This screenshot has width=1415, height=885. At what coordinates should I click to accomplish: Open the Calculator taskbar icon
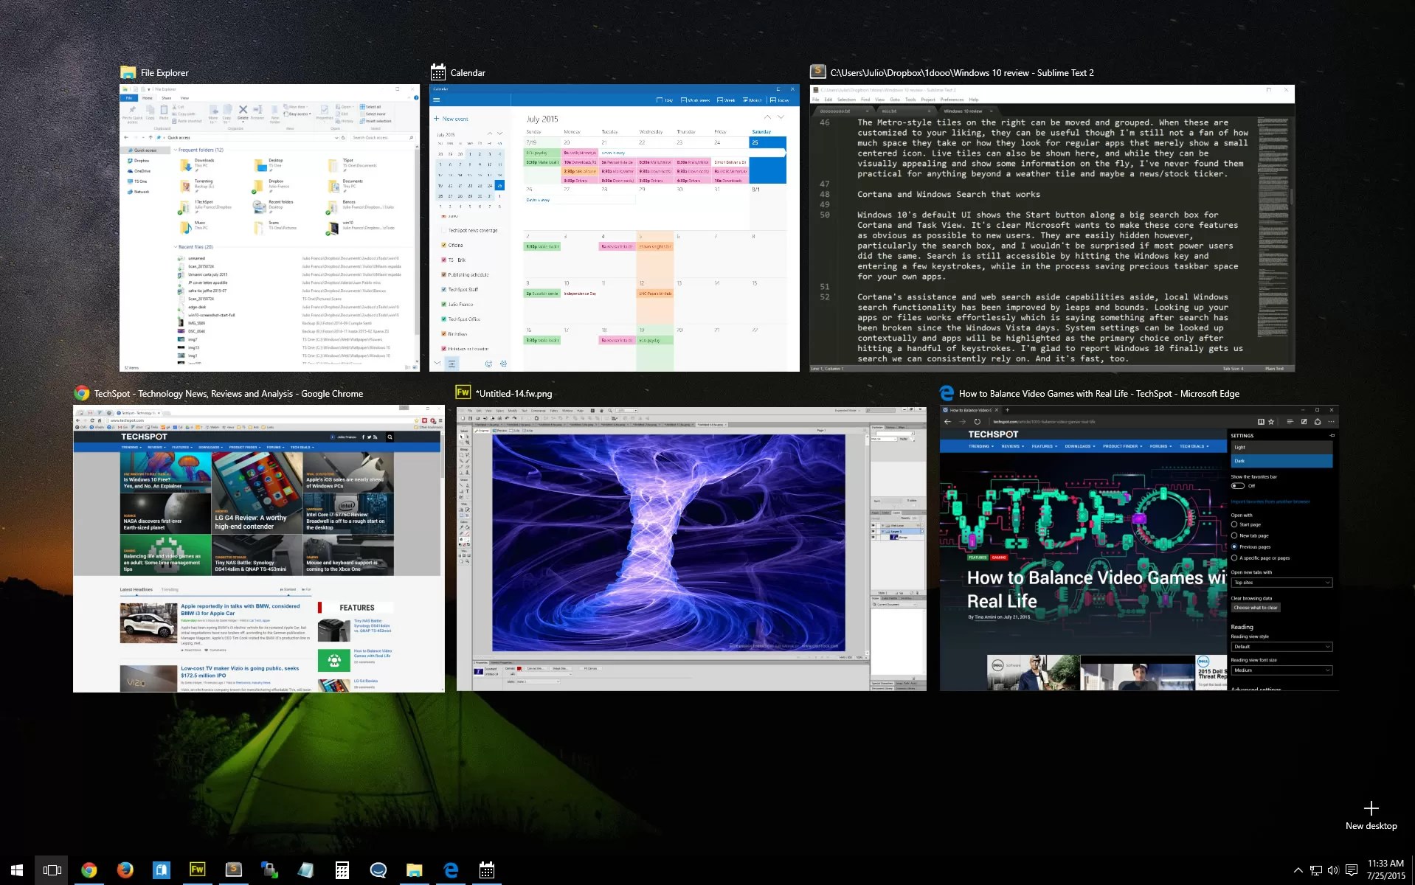(x=342, y=870)
